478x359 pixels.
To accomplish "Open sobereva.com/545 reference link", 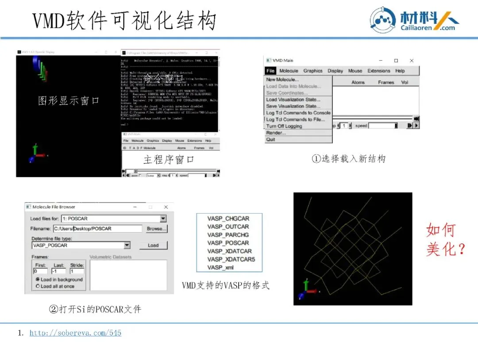I will (x=75, y=333).
